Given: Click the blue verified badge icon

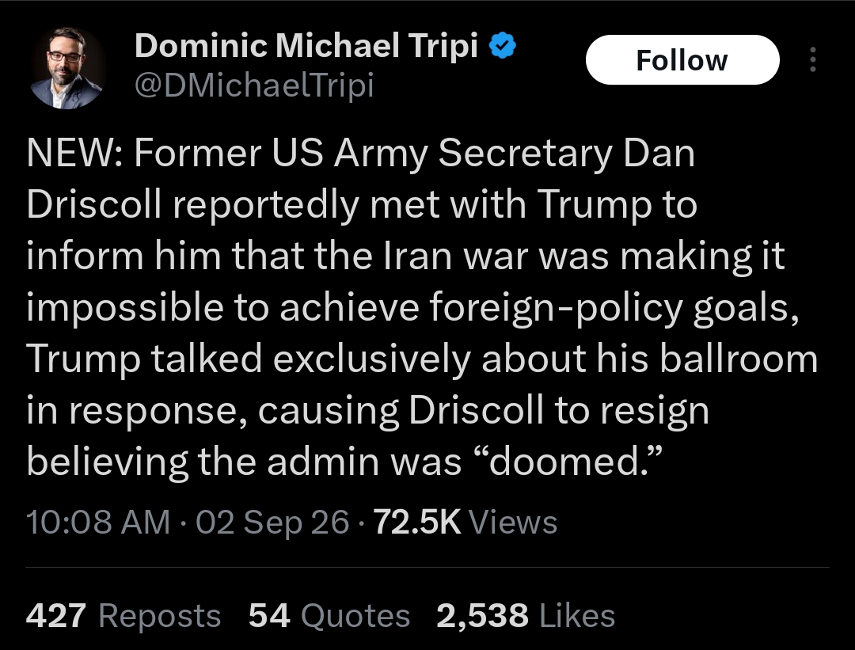Looking at the screenshot, I should [503, 46].
